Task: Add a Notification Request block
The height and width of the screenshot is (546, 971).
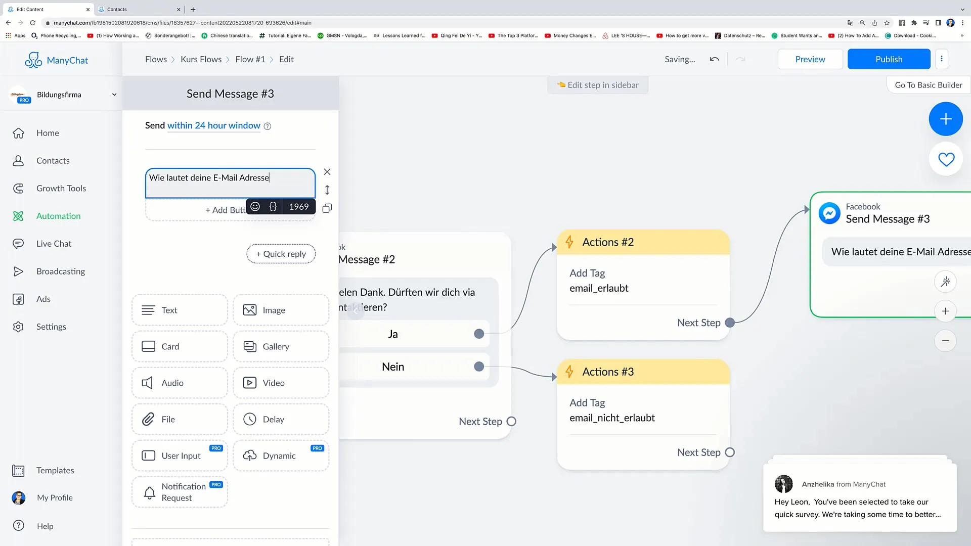Action: [180, 492]
